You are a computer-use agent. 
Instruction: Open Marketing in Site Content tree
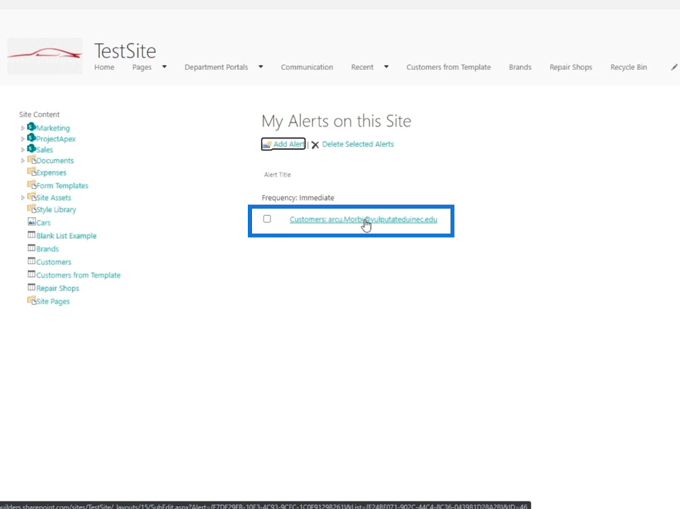coord(53,128)
